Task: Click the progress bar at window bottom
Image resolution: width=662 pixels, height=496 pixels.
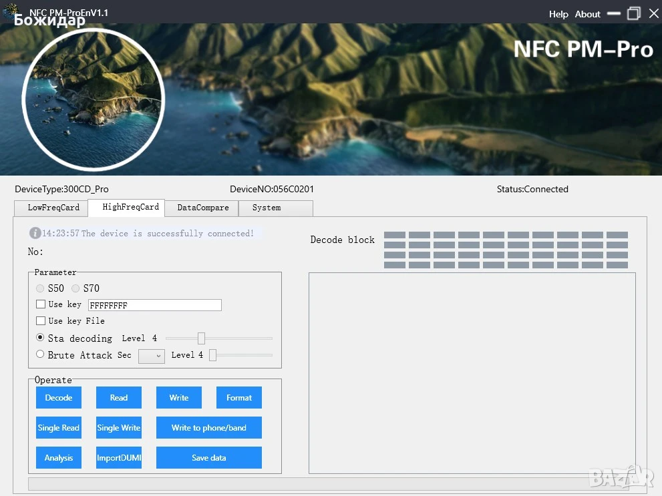Action: [x=329, y=484]
